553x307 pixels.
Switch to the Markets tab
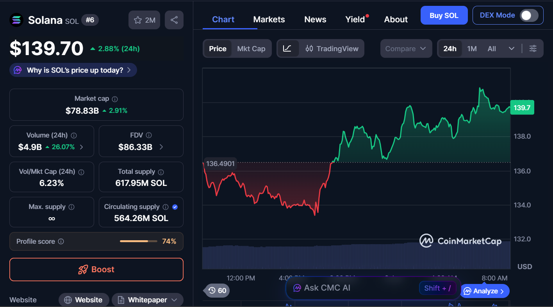tap(269, 19)
